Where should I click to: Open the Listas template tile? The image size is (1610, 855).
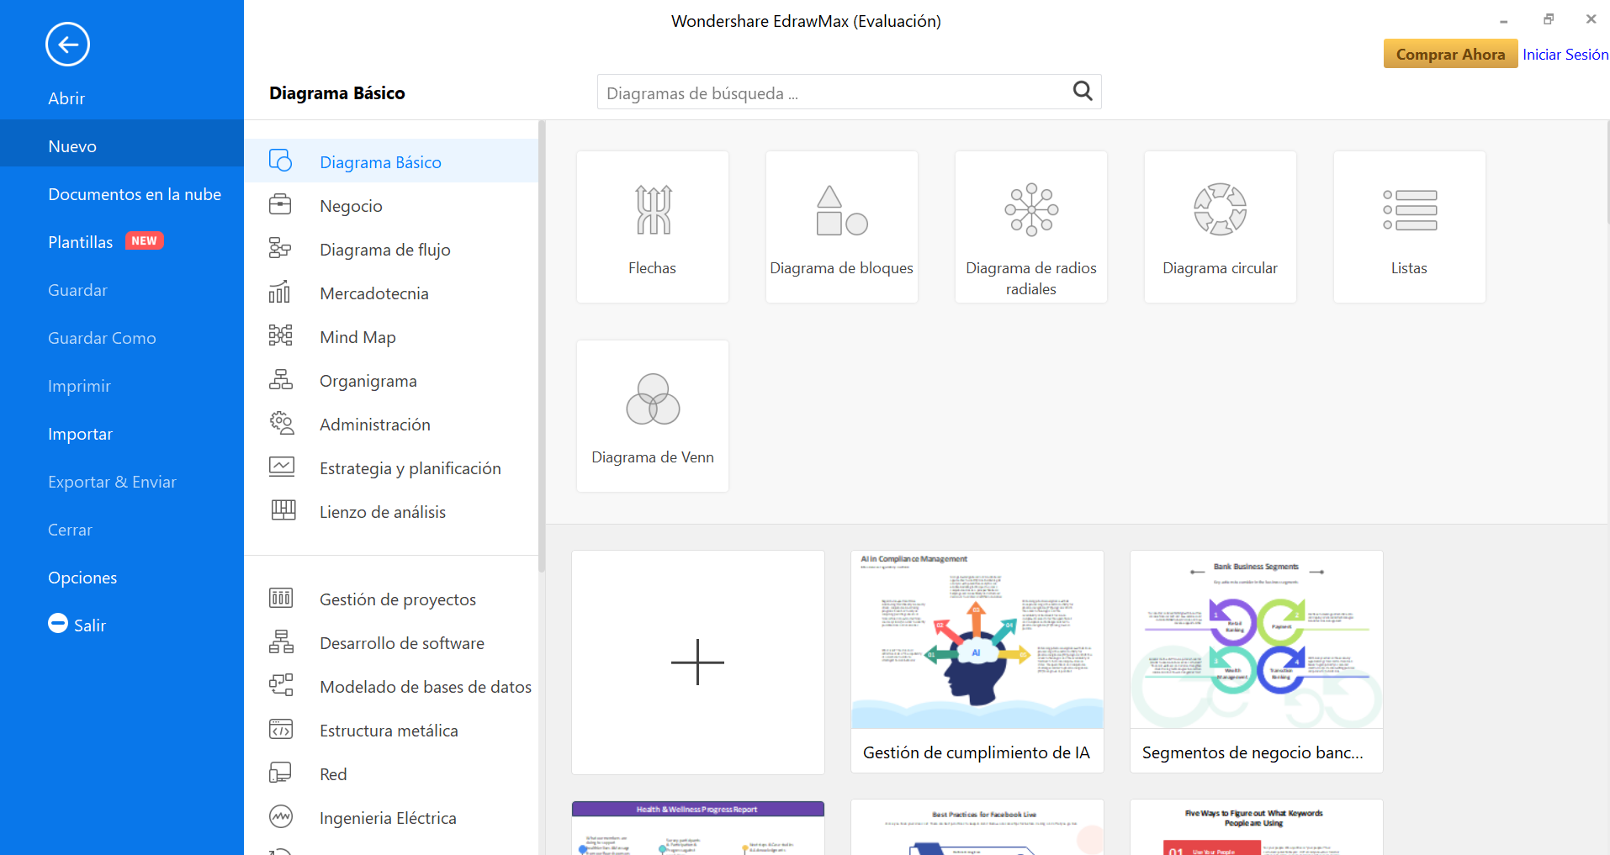1410,227
